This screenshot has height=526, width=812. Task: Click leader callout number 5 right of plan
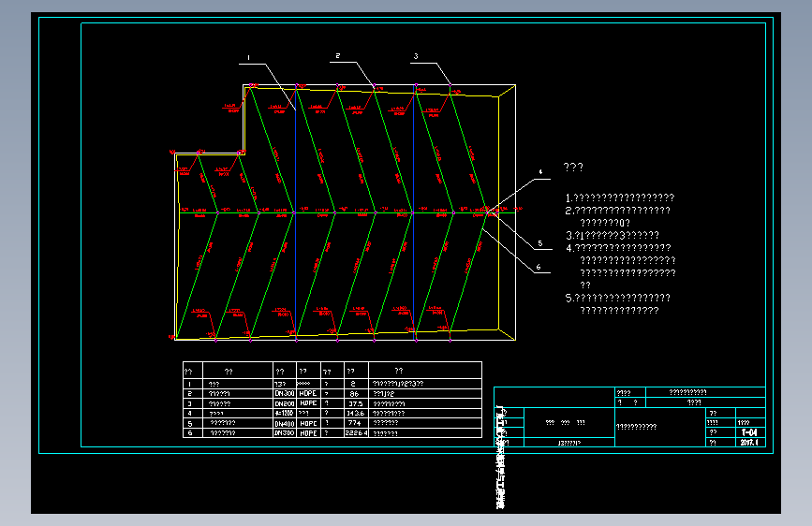(540, 242)
